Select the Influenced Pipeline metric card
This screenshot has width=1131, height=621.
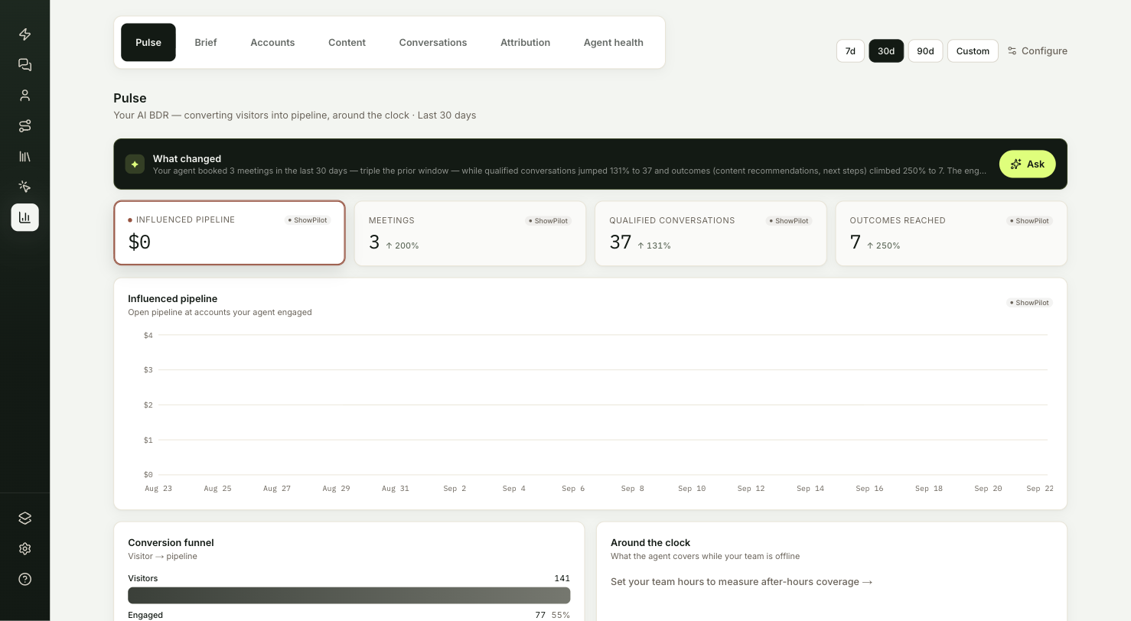230,232
